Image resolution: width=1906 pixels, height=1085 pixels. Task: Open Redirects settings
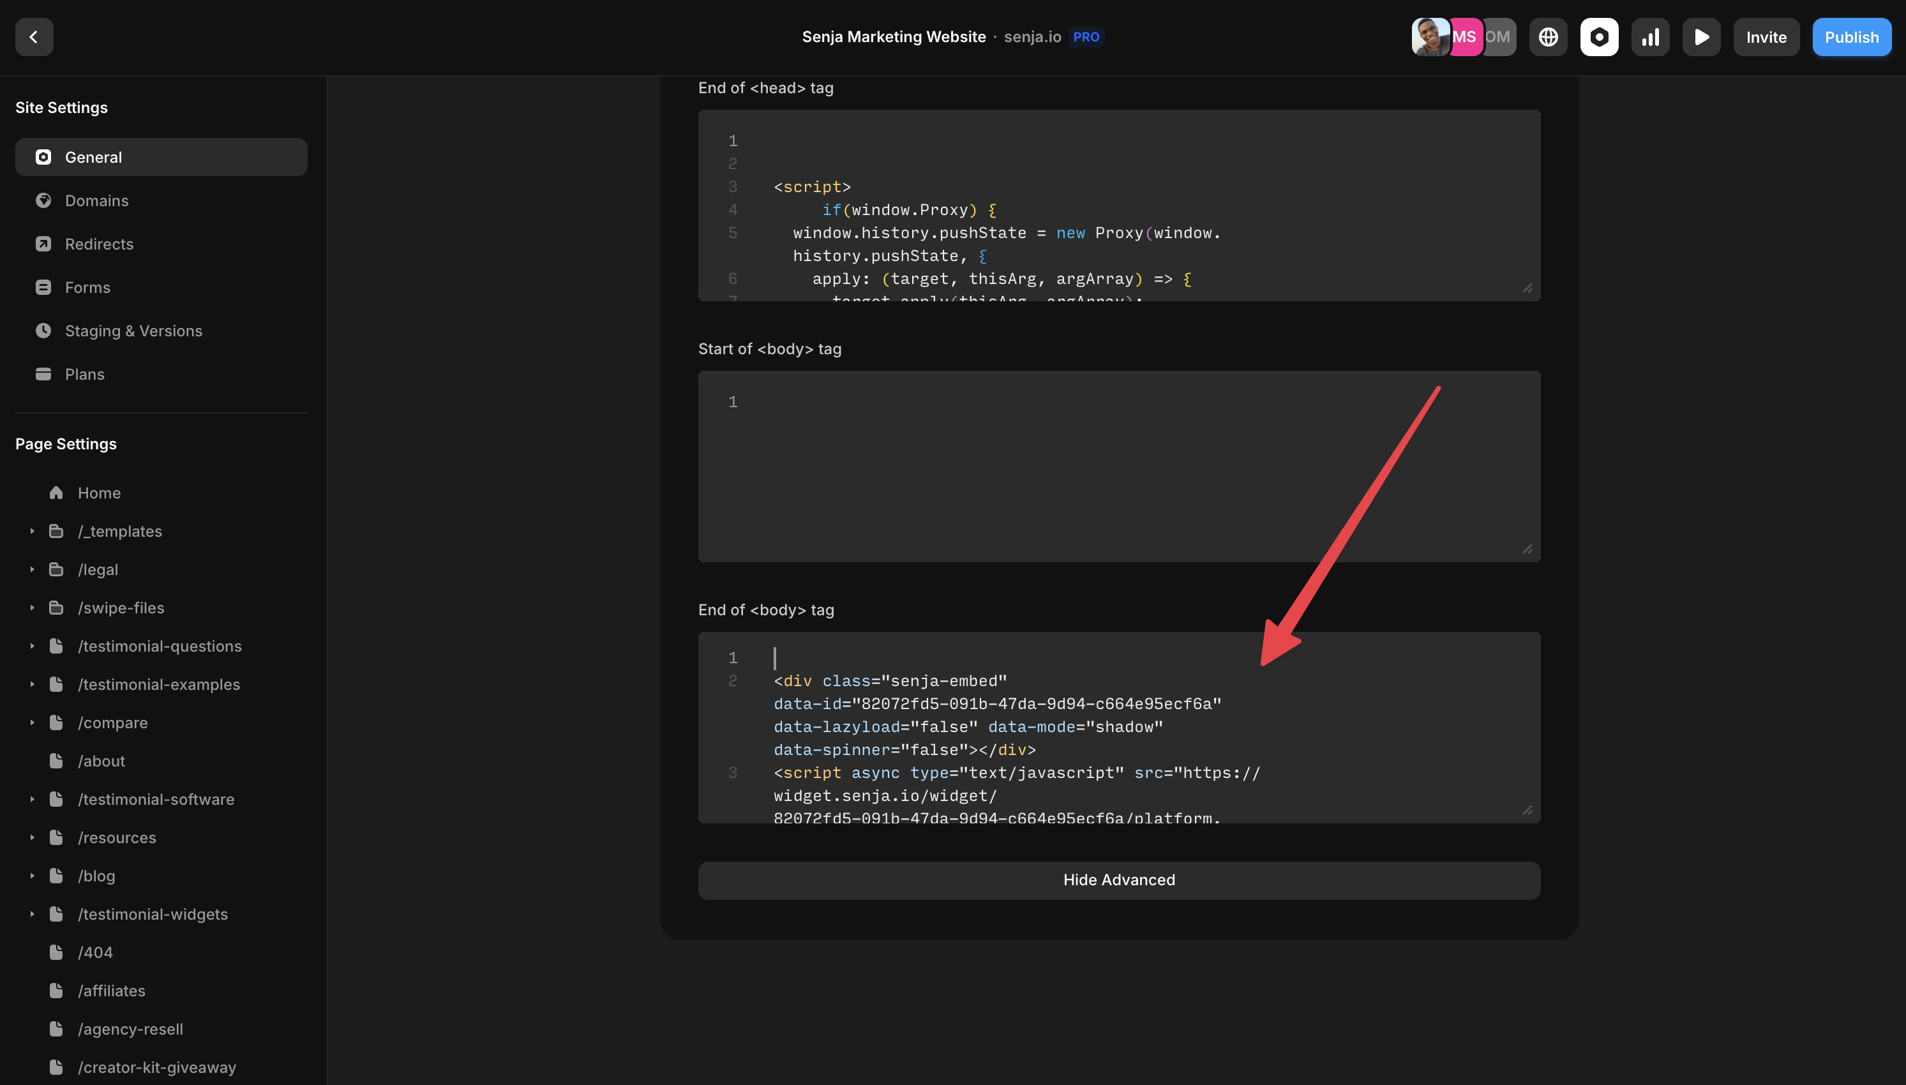[x=161, y=244]
